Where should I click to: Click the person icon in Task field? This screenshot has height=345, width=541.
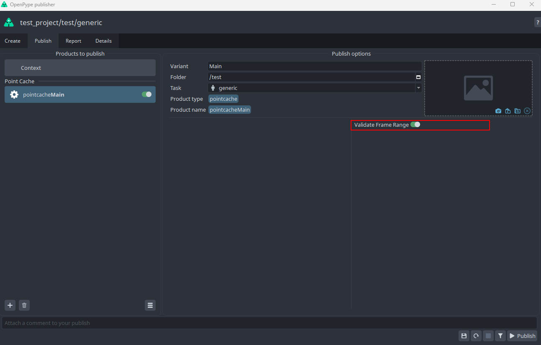coord(213,88)
